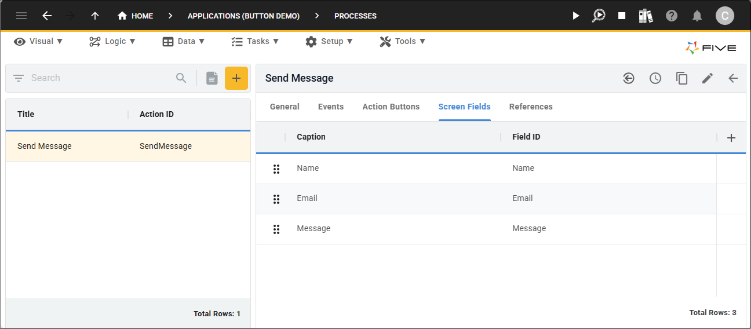Open the user avatar C
This screenshot has width=751, height=329.
click(725, 16)
